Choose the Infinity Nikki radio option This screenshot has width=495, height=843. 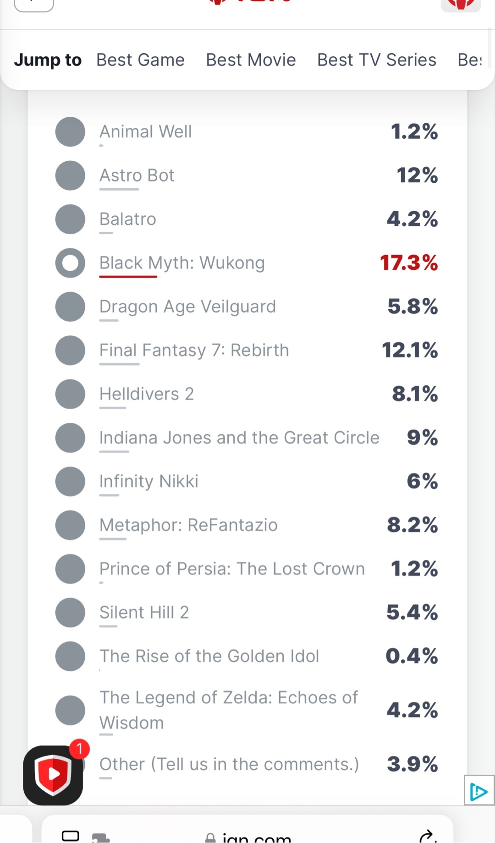click(70, 482)
